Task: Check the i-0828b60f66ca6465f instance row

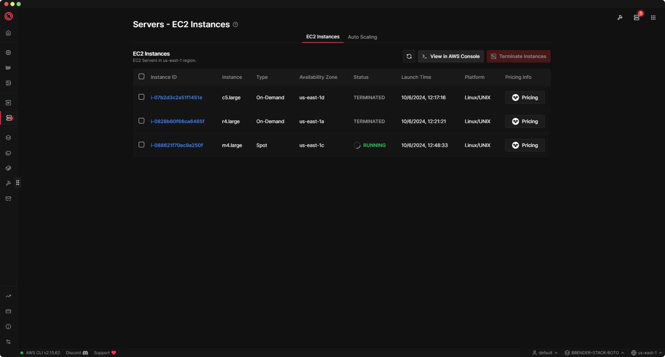Action: 142,121
